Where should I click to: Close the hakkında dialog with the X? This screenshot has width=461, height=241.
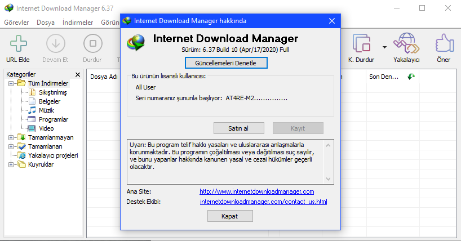[332, 21]
